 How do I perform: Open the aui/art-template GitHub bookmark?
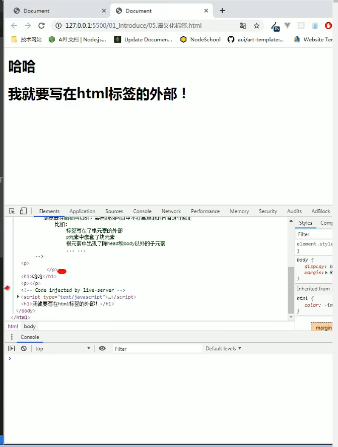point(255,39)
